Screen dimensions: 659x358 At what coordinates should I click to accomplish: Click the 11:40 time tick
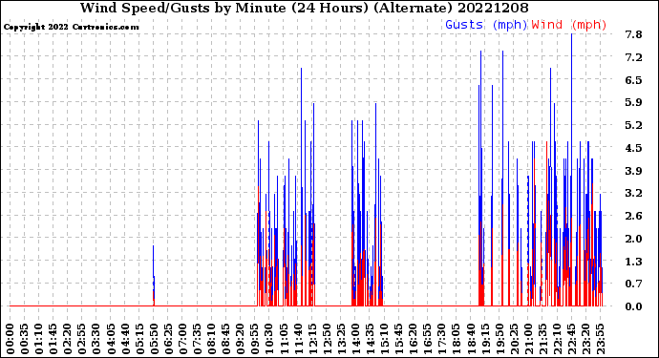coord(298,339)
